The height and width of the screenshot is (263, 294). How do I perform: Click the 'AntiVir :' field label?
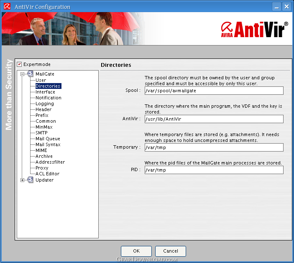click(131, 119)
